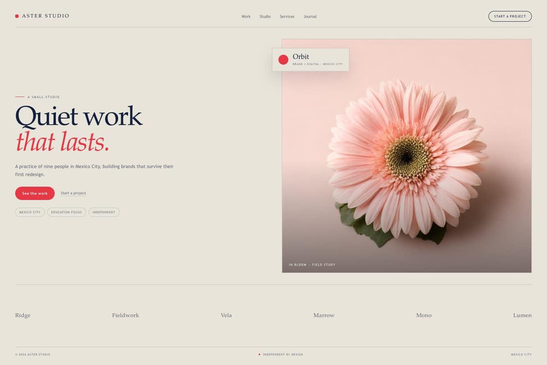Click the Ridge client name

point(23,315)
